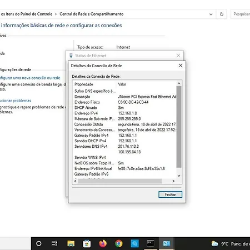Open Cortana search circle icon
Screen dimensions: 250x250
(39, 243)
